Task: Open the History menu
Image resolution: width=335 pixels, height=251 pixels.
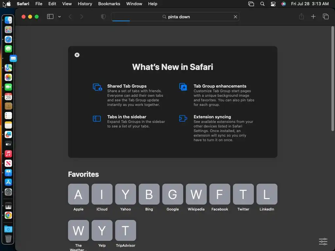Action: pyautogui.click(x=85, y=4)
